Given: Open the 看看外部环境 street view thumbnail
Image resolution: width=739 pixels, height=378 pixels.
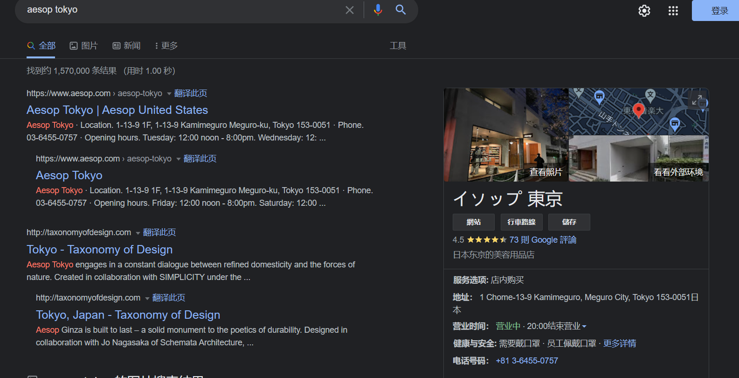Looking at the screenshot, I should coord(639,159).
